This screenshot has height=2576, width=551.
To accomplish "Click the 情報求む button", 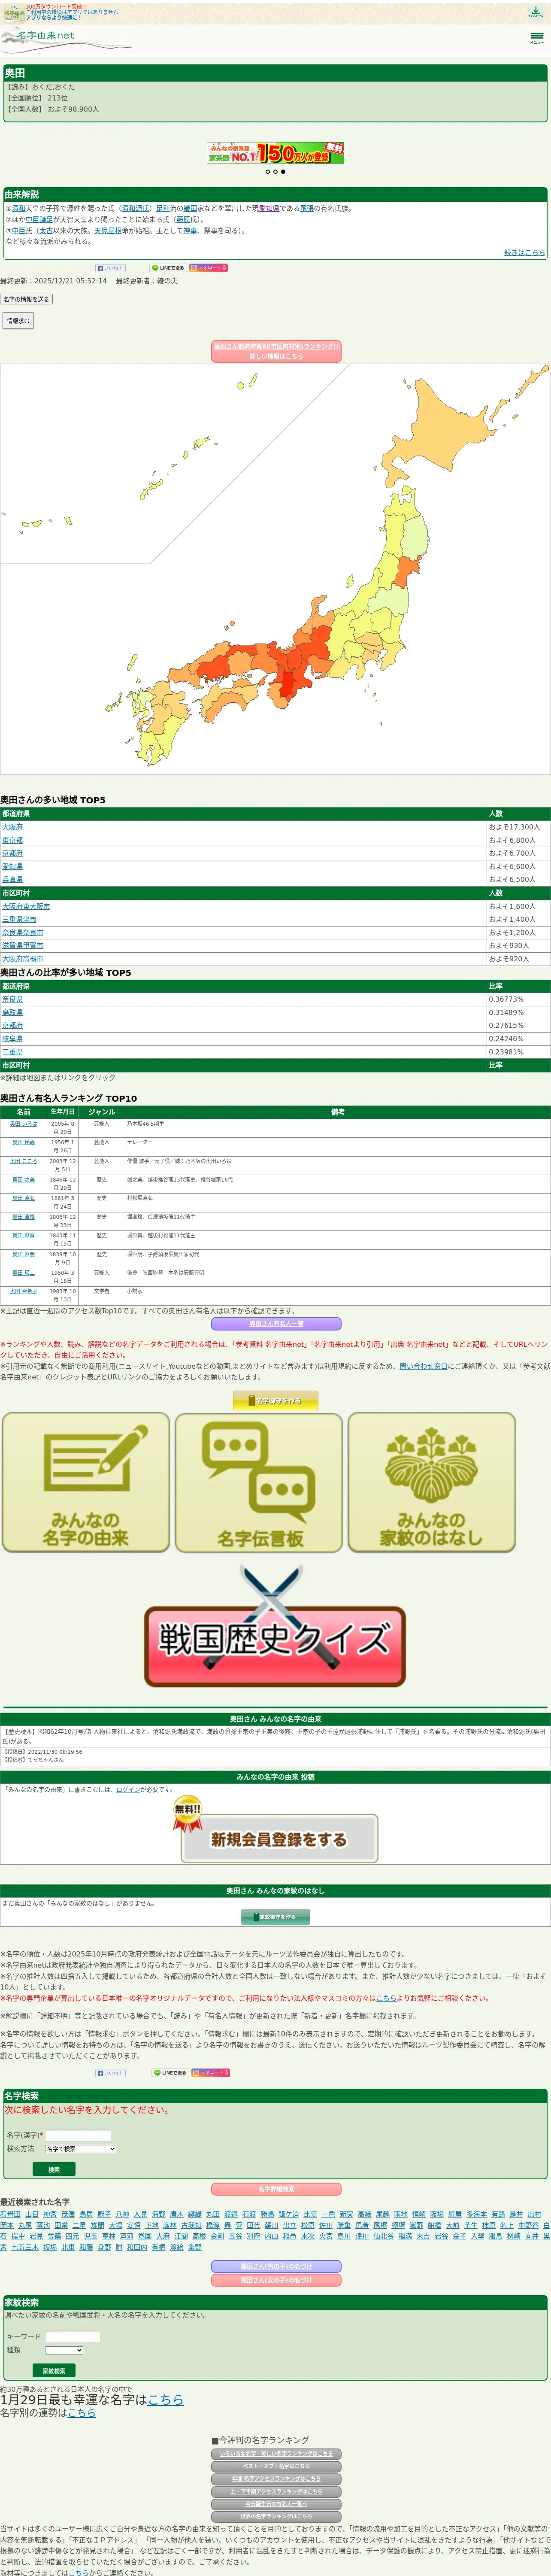I will tap(18, 321).
